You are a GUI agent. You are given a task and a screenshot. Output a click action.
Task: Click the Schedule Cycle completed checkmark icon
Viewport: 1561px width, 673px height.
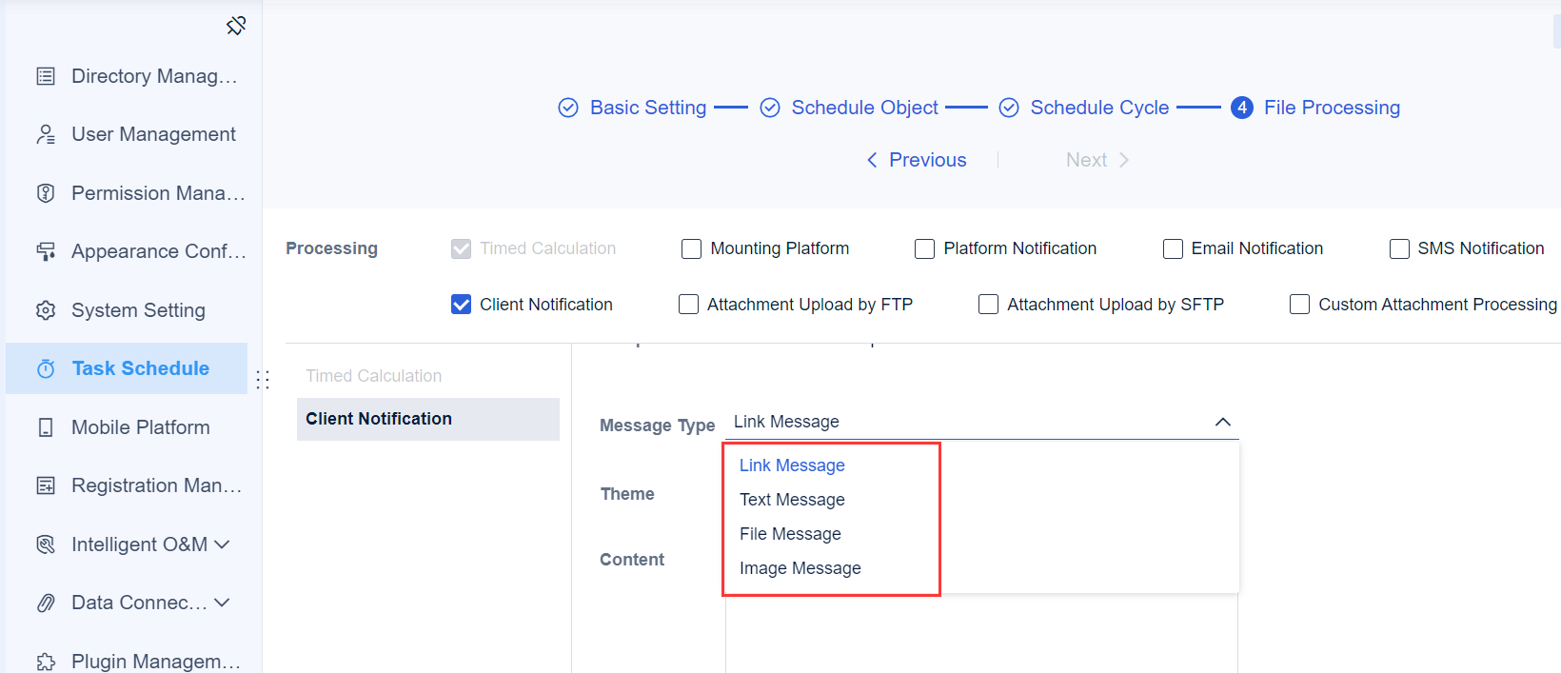point(1009,108)
